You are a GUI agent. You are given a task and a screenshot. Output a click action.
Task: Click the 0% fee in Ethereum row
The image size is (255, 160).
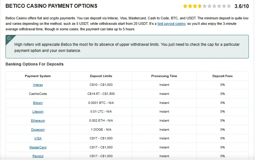point(223,121)
